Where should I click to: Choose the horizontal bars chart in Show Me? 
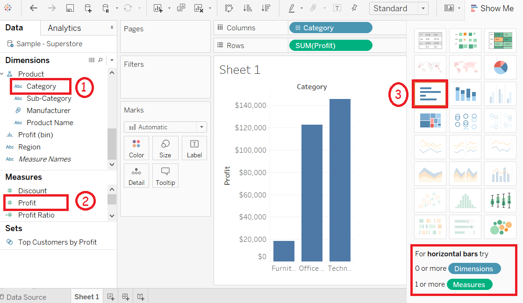click(430, 94)
